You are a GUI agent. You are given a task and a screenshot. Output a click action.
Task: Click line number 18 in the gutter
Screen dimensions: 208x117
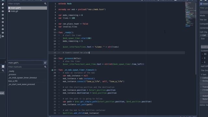(x=55, y=53)
